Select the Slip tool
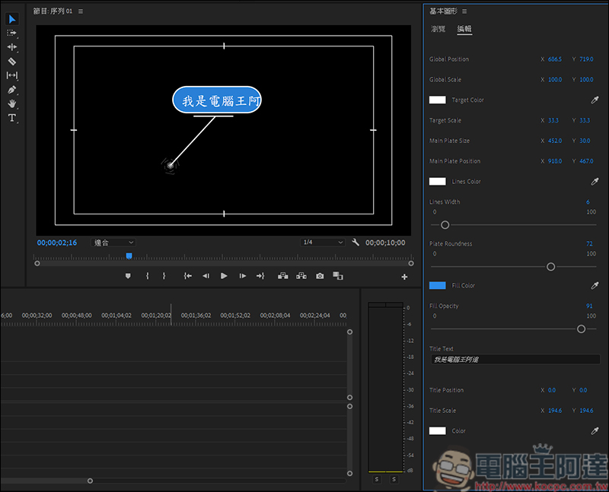The height and width of the screenshot is (492, 609). (x=12, y=75)
